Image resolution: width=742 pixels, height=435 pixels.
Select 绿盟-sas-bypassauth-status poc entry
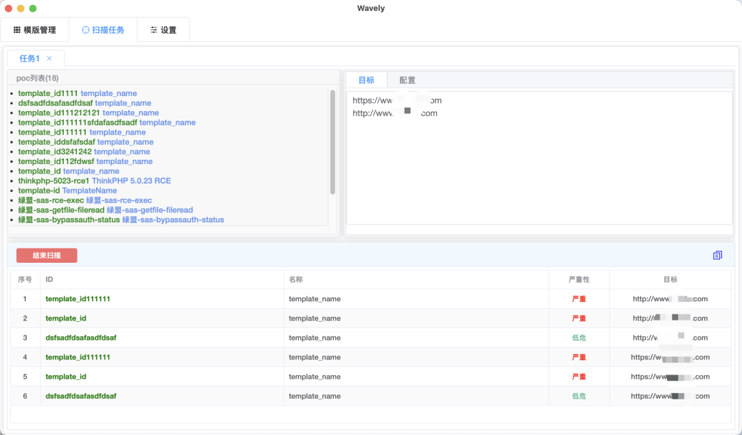coord(121,220)
